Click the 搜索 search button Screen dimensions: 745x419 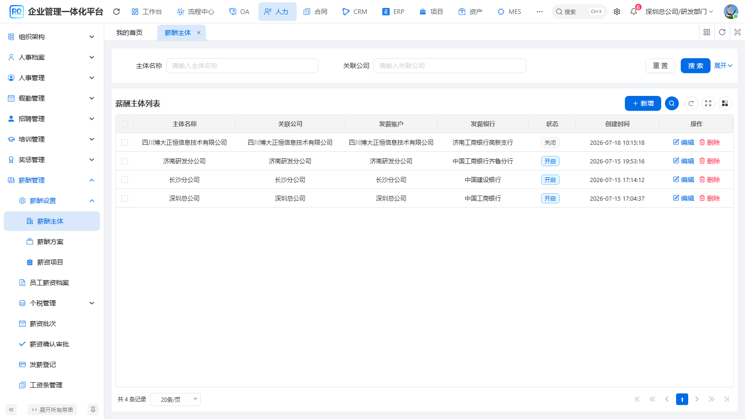point(696,66)
